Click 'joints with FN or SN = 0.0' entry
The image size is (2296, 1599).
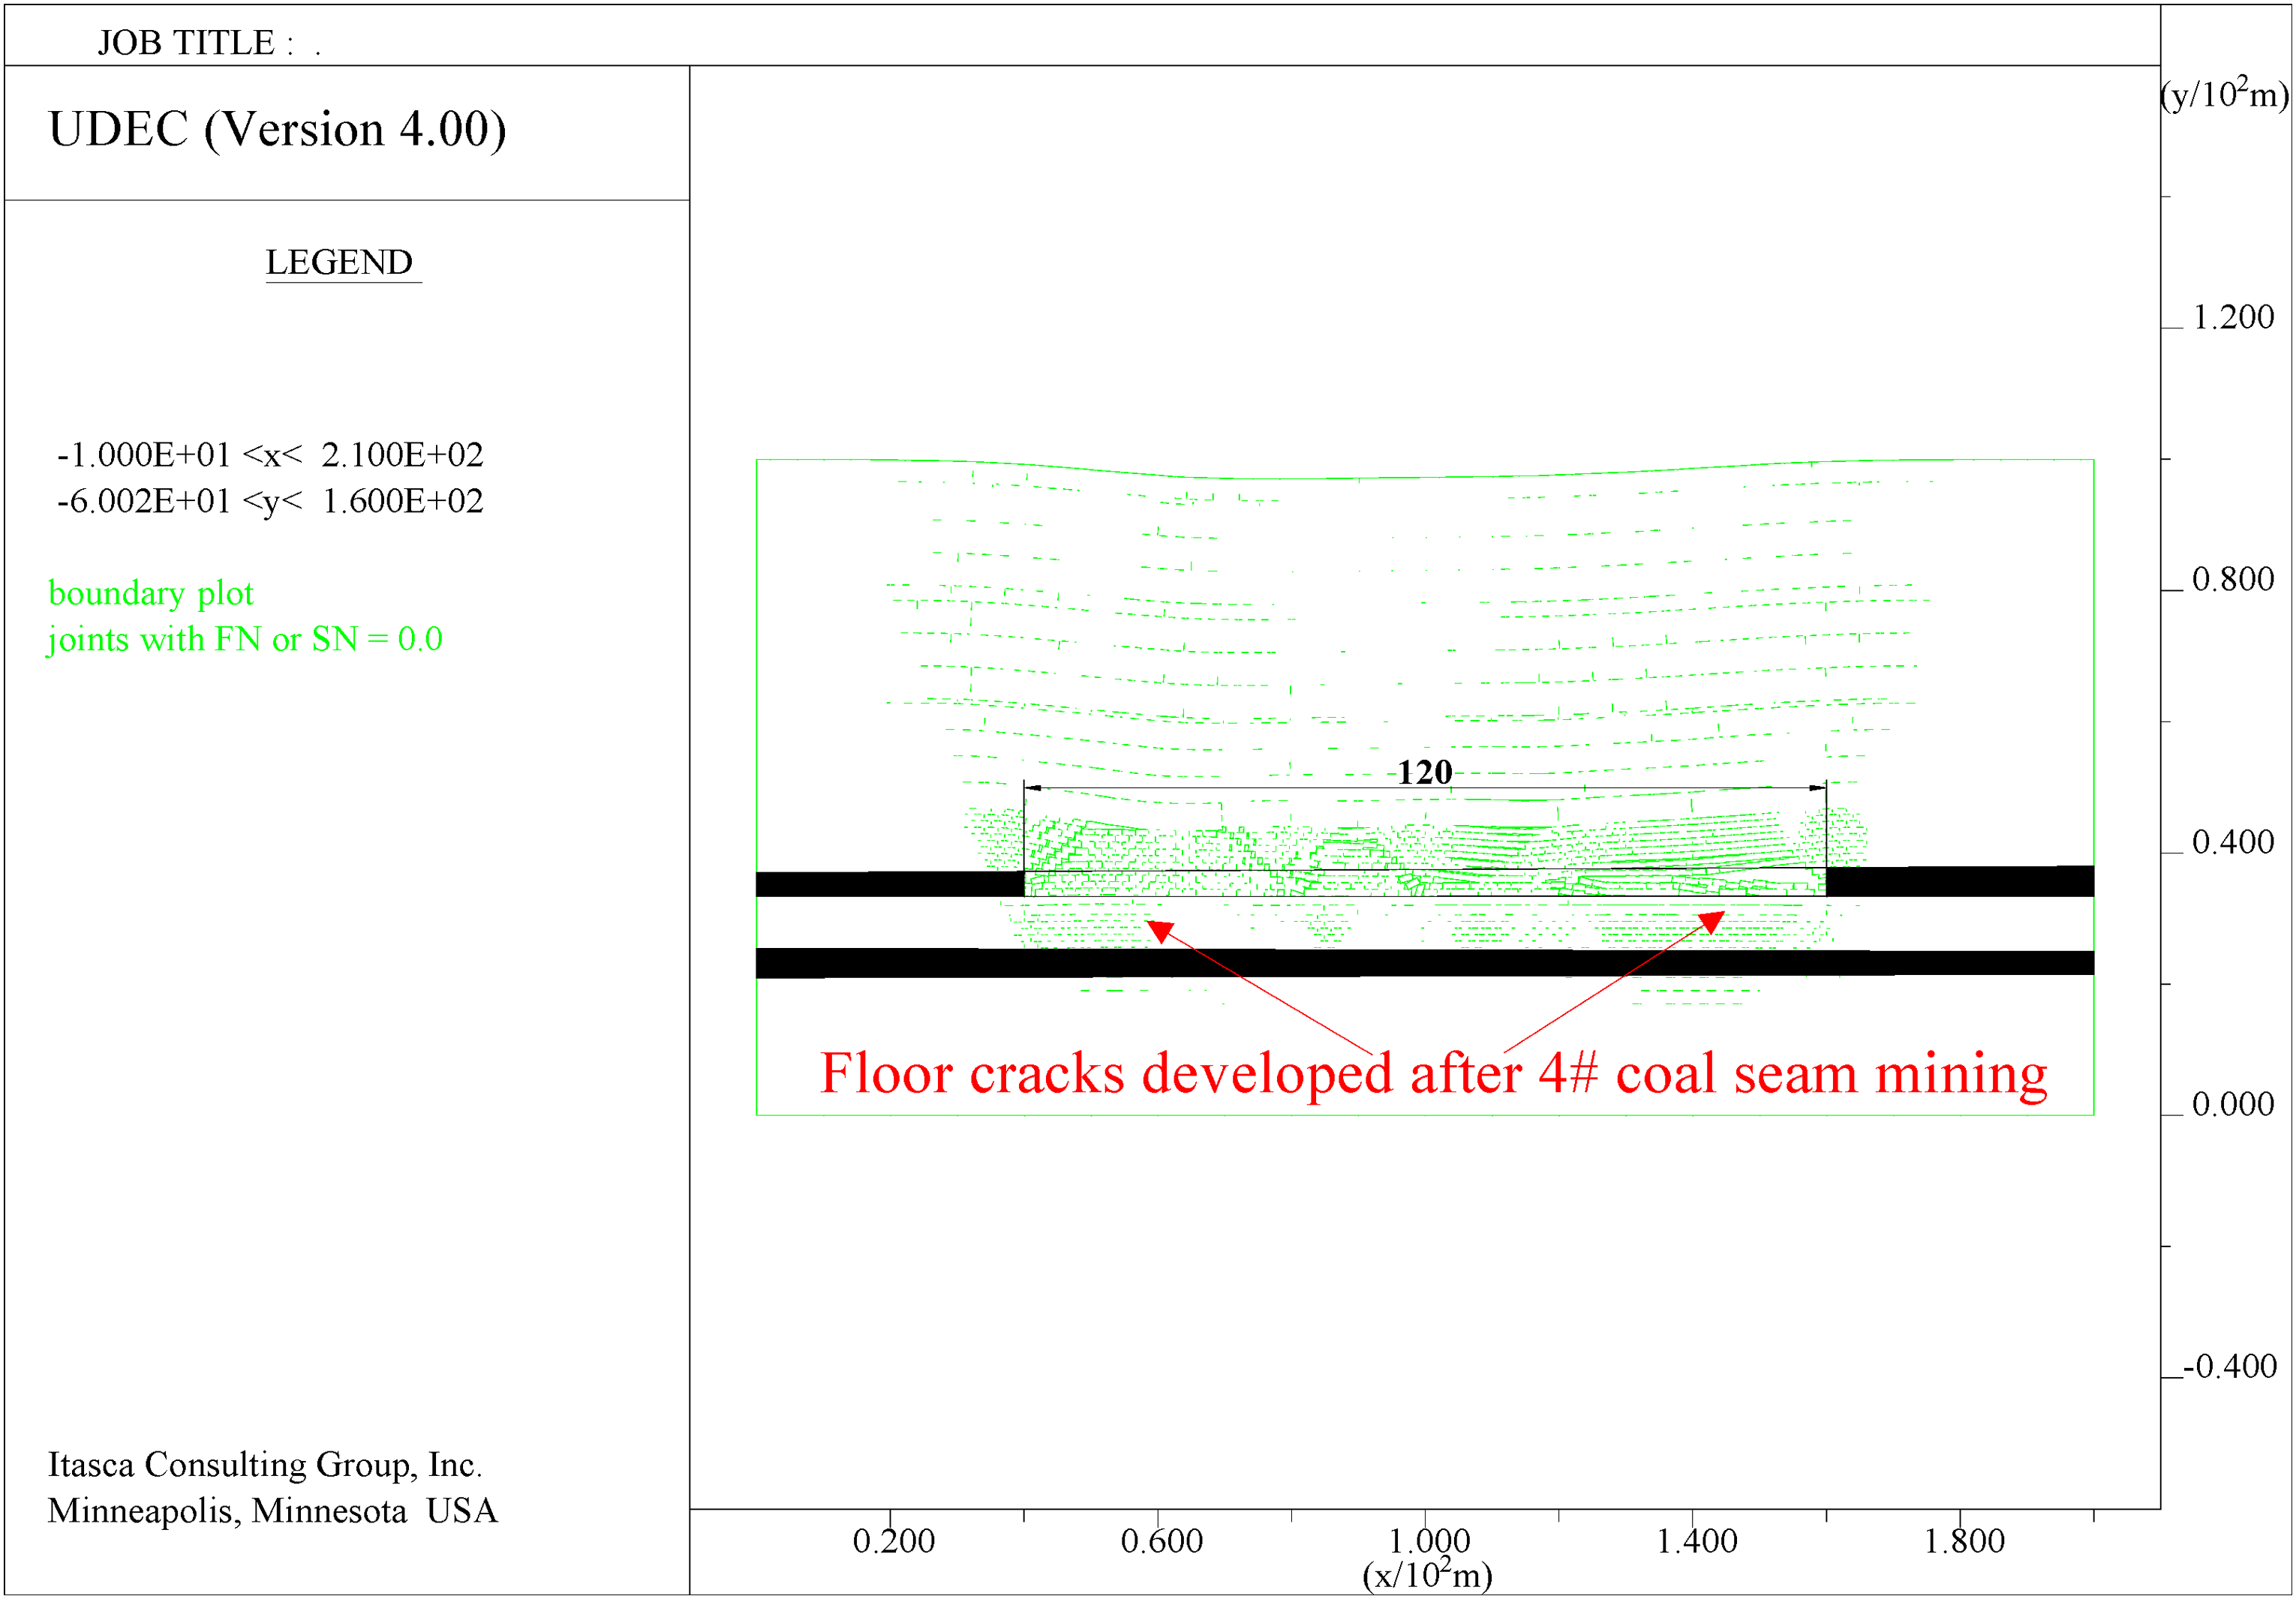pyautogui.click(x=245, y=640)
